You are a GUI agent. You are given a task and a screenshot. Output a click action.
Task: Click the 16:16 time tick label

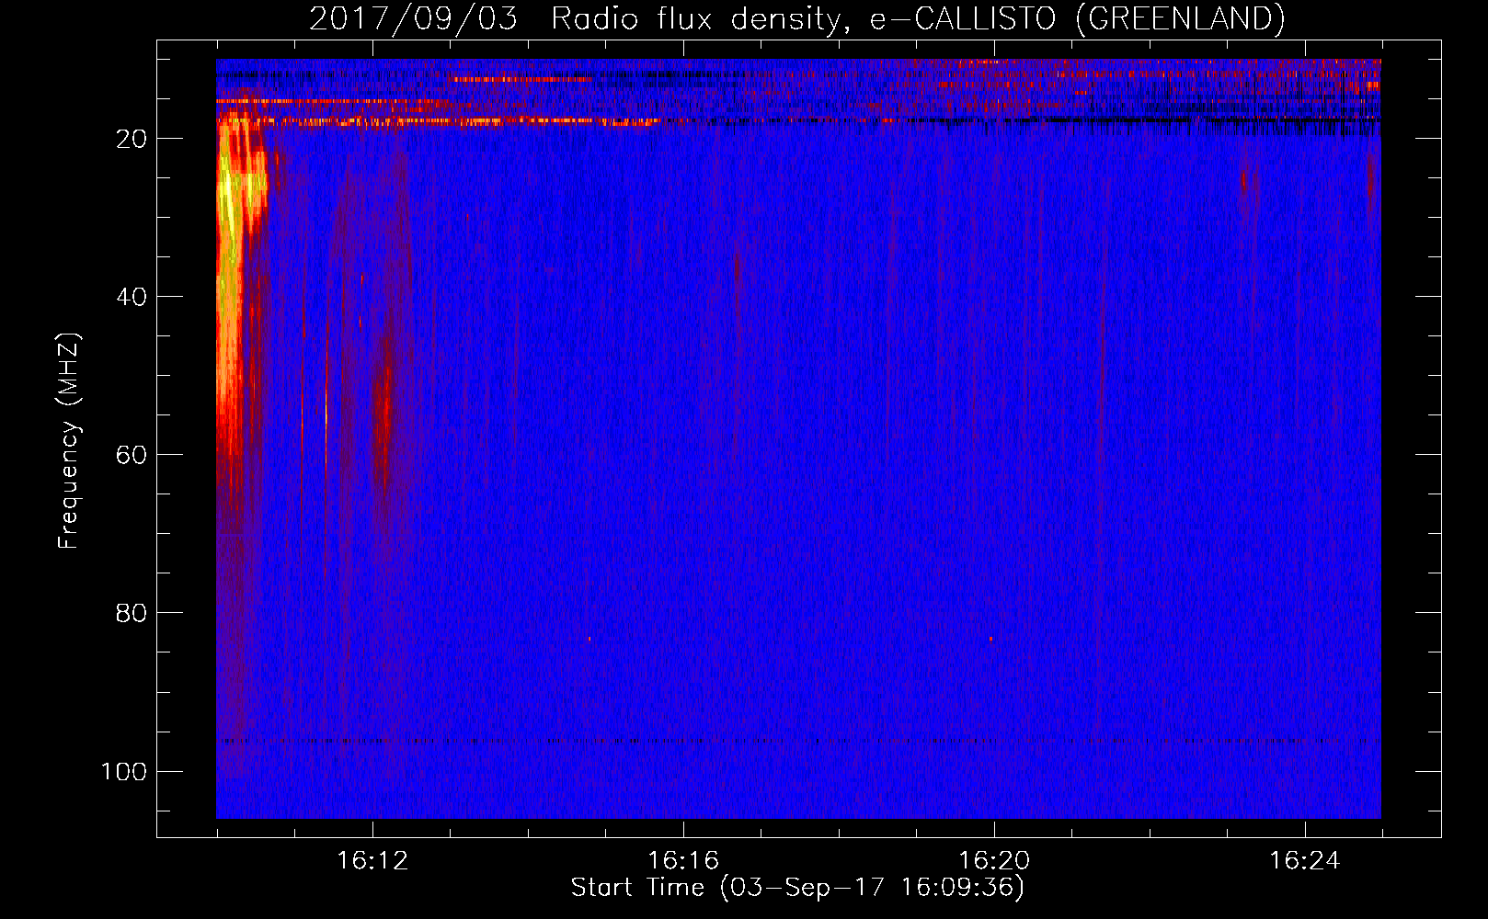[x=683, y=861]
